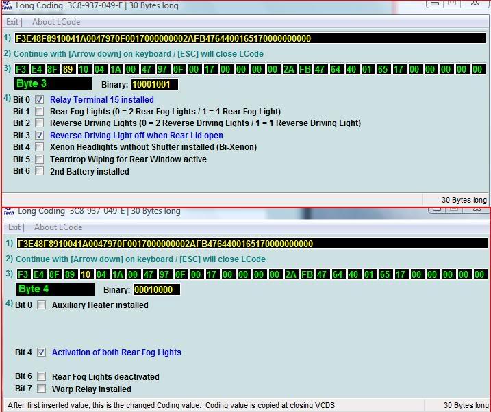Select byte F3 in the Byte 4 window

23,274
